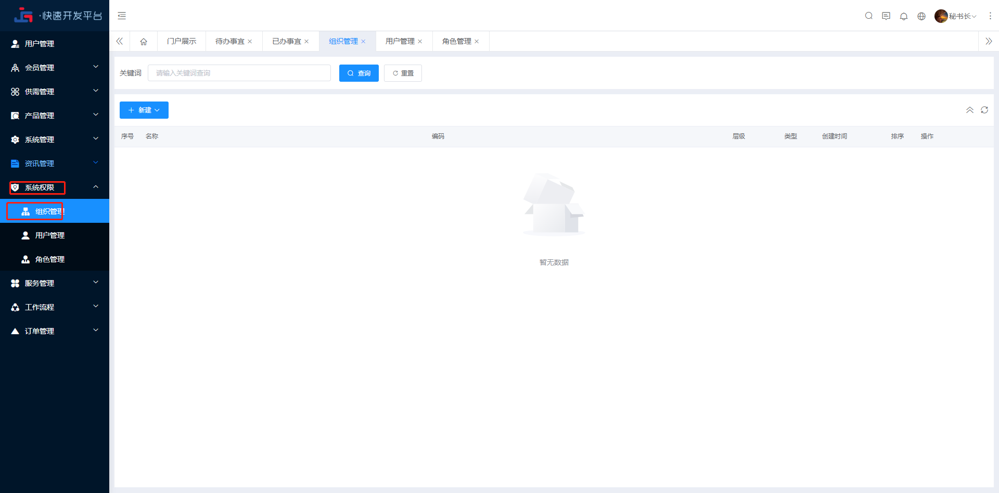Select the 组织管理 tab

[343, 42]
